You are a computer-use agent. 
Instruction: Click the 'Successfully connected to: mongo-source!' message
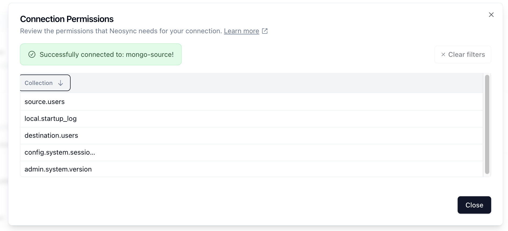click(107, 54)
